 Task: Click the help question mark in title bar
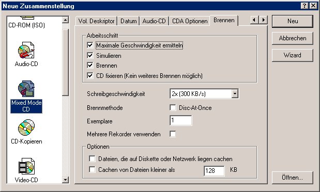pos(304,6)
